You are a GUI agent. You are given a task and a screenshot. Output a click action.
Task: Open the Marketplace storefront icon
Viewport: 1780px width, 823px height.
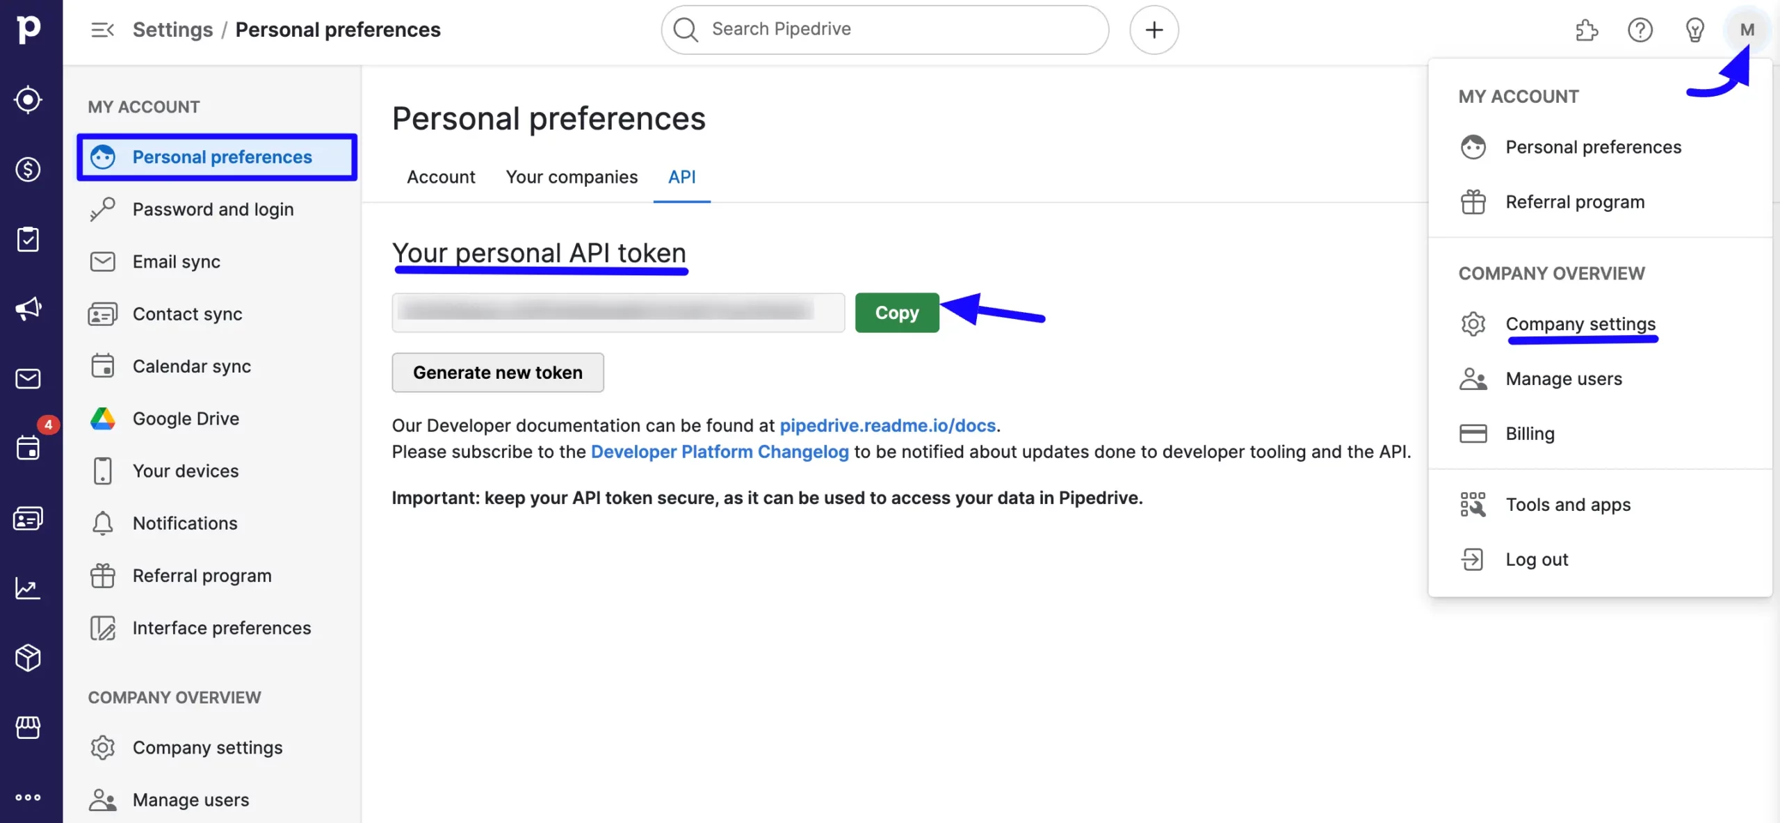28,728
